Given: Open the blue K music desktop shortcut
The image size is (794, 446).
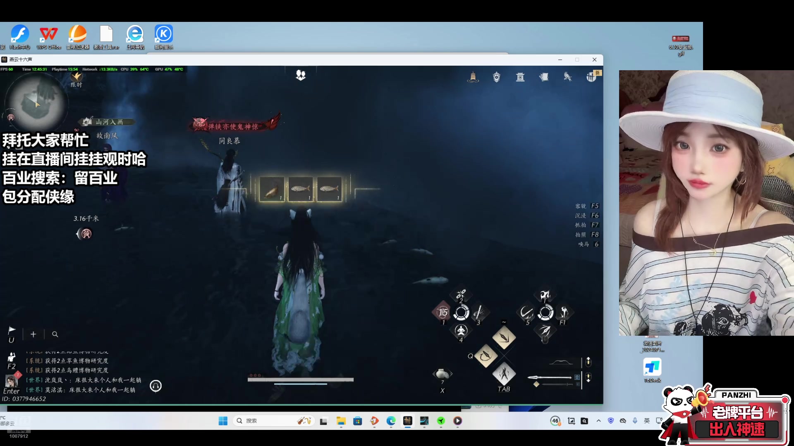Looking at the screenshot, I should (164, 38).
